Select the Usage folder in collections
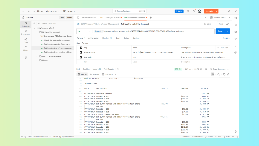 pyautogui.click(x=45, y=60)
